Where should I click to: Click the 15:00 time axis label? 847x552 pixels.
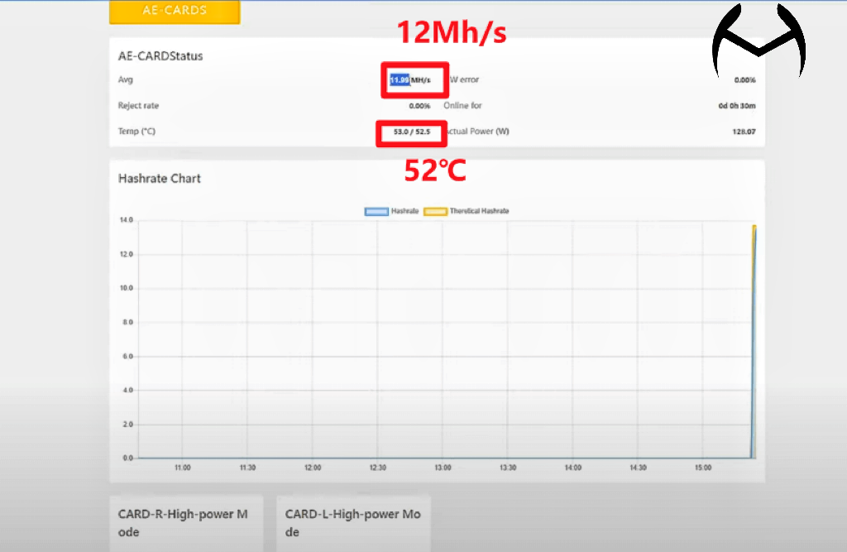coord(703,468)
